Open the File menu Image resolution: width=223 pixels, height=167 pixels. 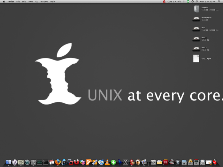[18, 1]
